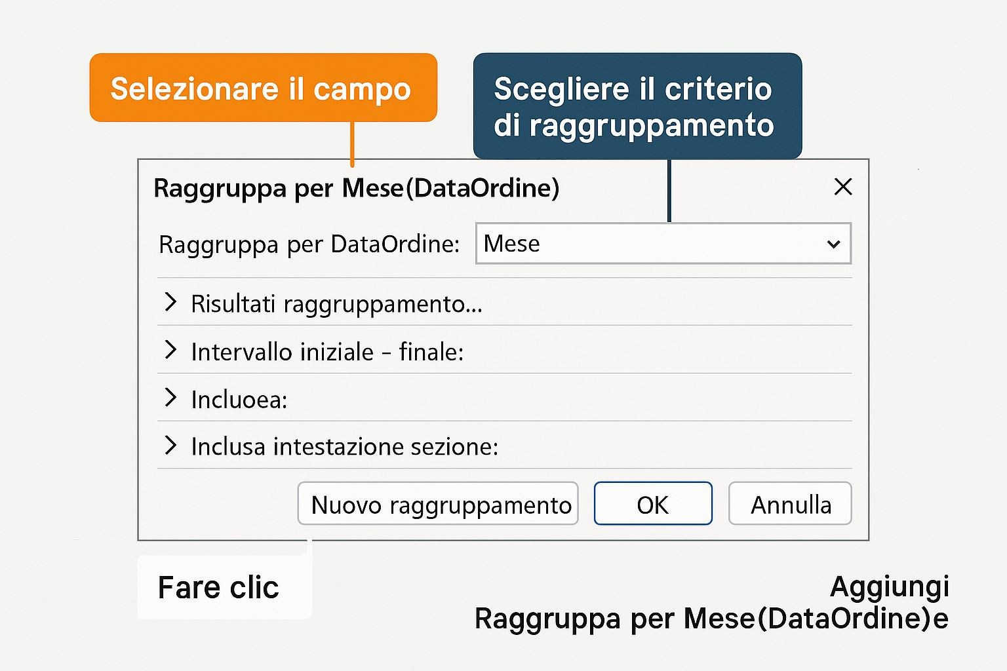Select the Risultati raggruppamento row label

[x=336, y=304]
